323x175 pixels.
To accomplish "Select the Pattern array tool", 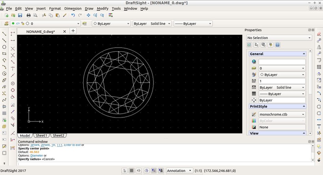I will 319,67.
